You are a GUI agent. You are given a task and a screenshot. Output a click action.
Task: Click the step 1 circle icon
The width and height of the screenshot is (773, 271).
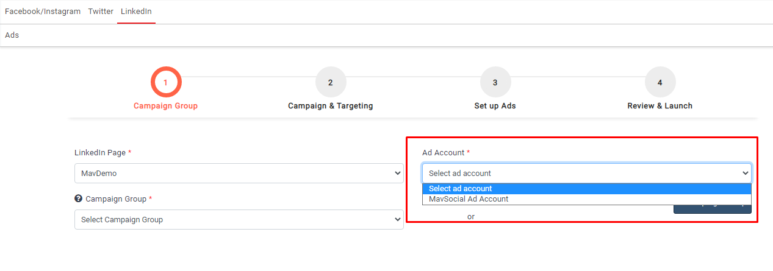(165, 82)
